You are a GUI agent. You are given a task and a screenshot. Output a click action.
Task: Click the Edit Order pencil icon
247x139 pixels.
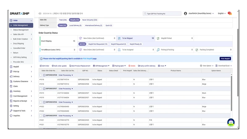(x=41, y=66)
